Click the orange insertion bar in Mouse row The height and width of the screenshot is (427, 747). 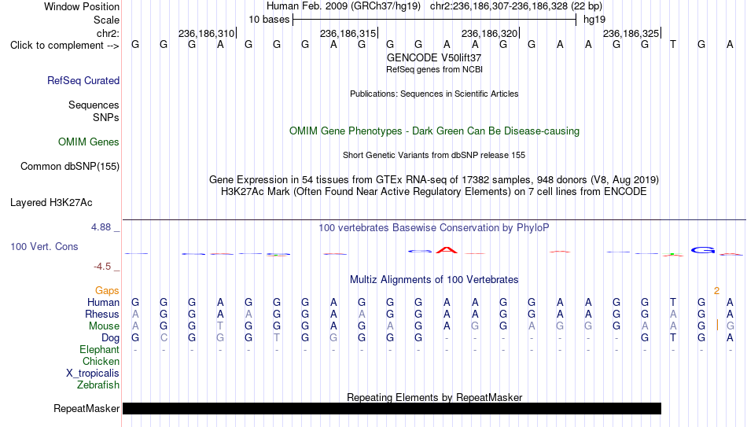(717, 325)
